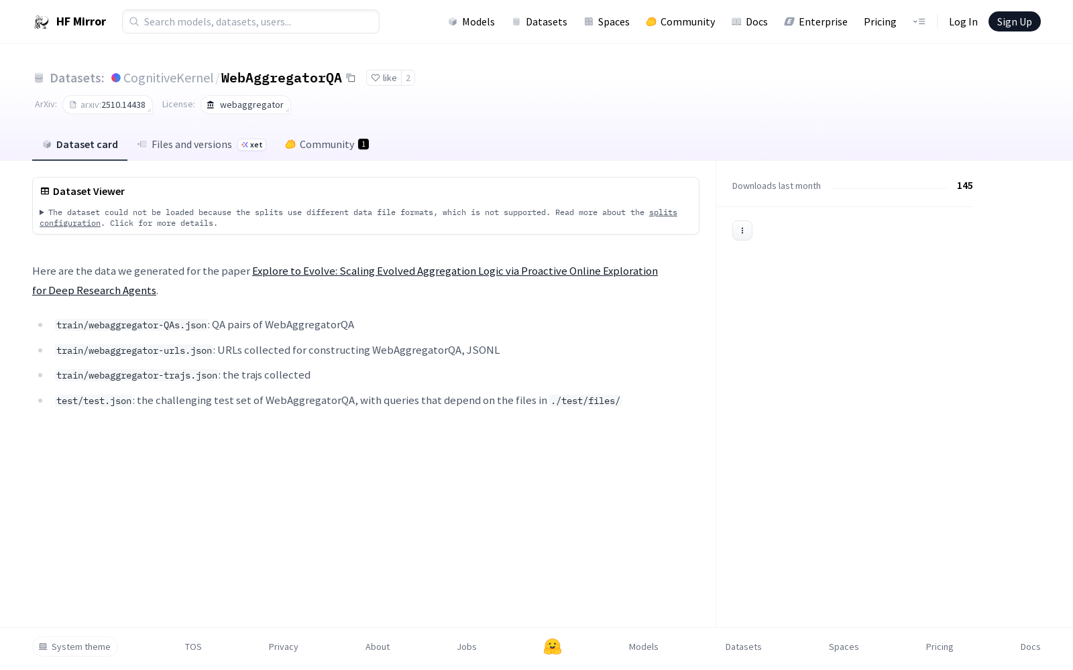Open the arxiv:2510.14438 tag

pyautogui.click(x=107, y=105)
